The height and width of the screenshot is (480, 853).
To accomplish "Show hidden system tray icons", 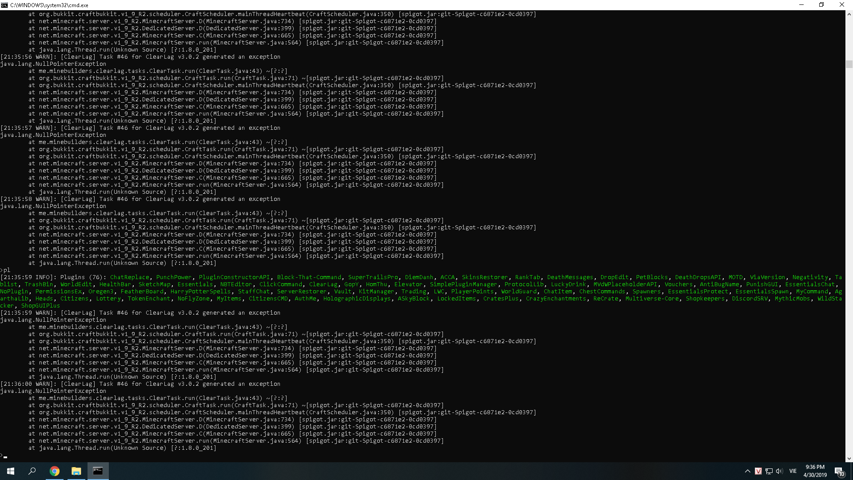I will (x=747, y=471).
